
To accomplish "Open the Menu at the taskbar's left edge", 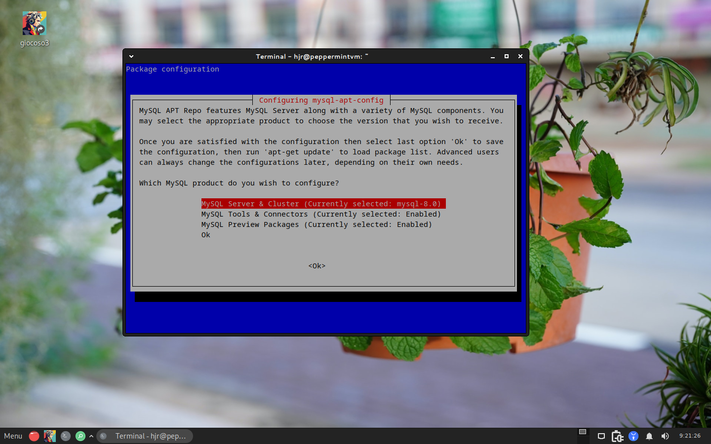I will tap(13, 436).
